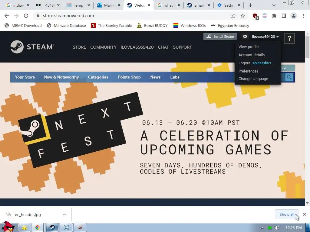Open Points Shop in store nav

tap(129, 77)
